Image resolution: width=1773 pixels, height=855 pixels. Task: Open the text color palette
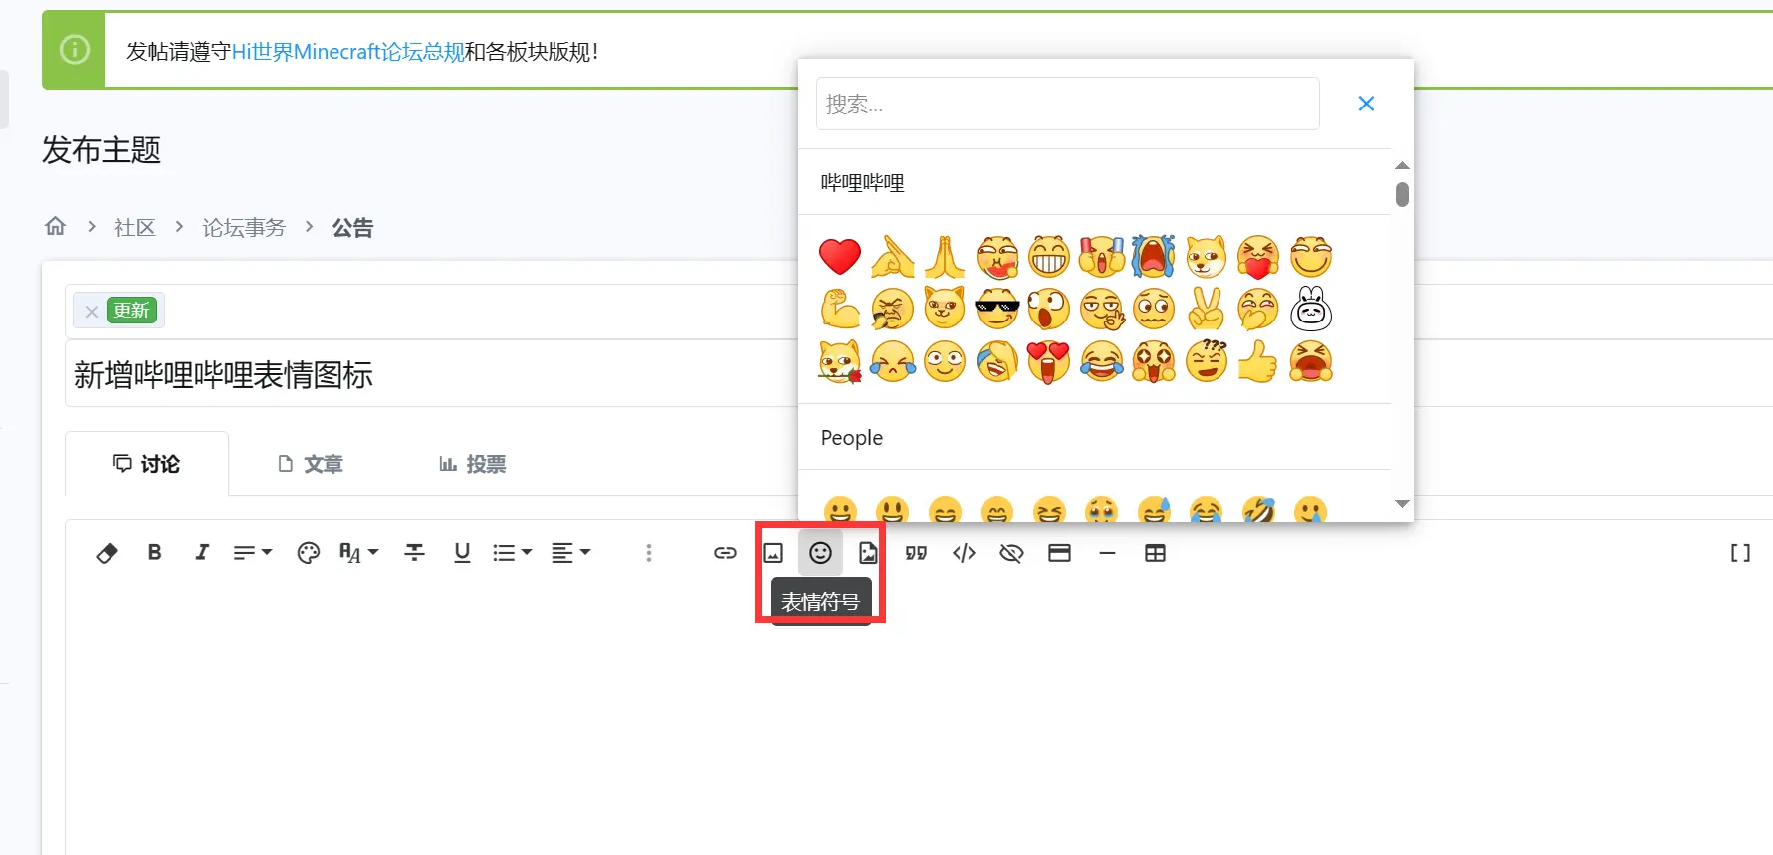point(309,553)
